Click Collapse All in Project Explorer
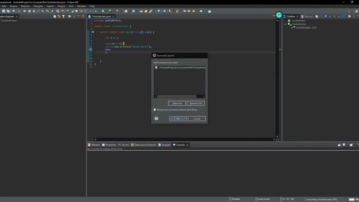 (54, 16)
